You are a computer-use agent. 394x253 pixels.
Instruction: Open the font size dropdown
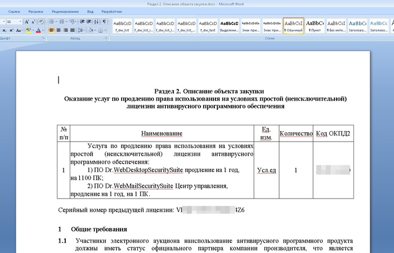click(x=20, y=21)
